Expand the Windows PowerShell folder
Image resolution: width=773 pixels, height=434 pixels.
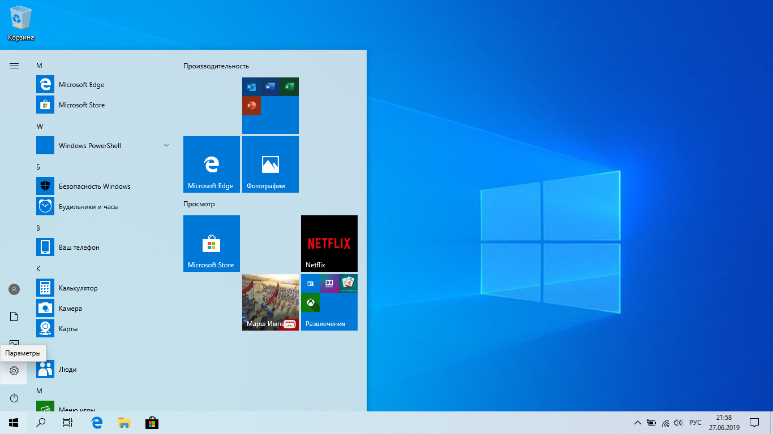pyautogui.click(x=166, y=145)
